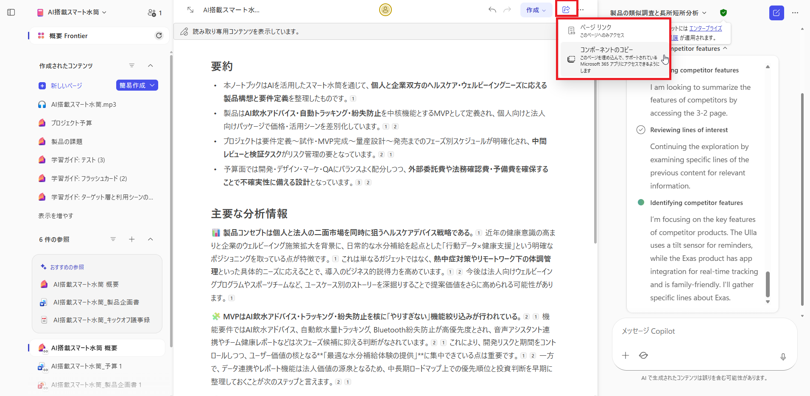Image resolution: width=810 pixels, height=396 pixels.
Task: Refresh the 概要 Frontier summary
Action: (159, 36)
